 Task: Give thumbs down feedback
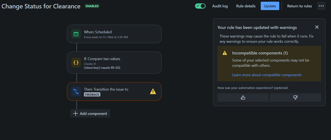[295, 98]
